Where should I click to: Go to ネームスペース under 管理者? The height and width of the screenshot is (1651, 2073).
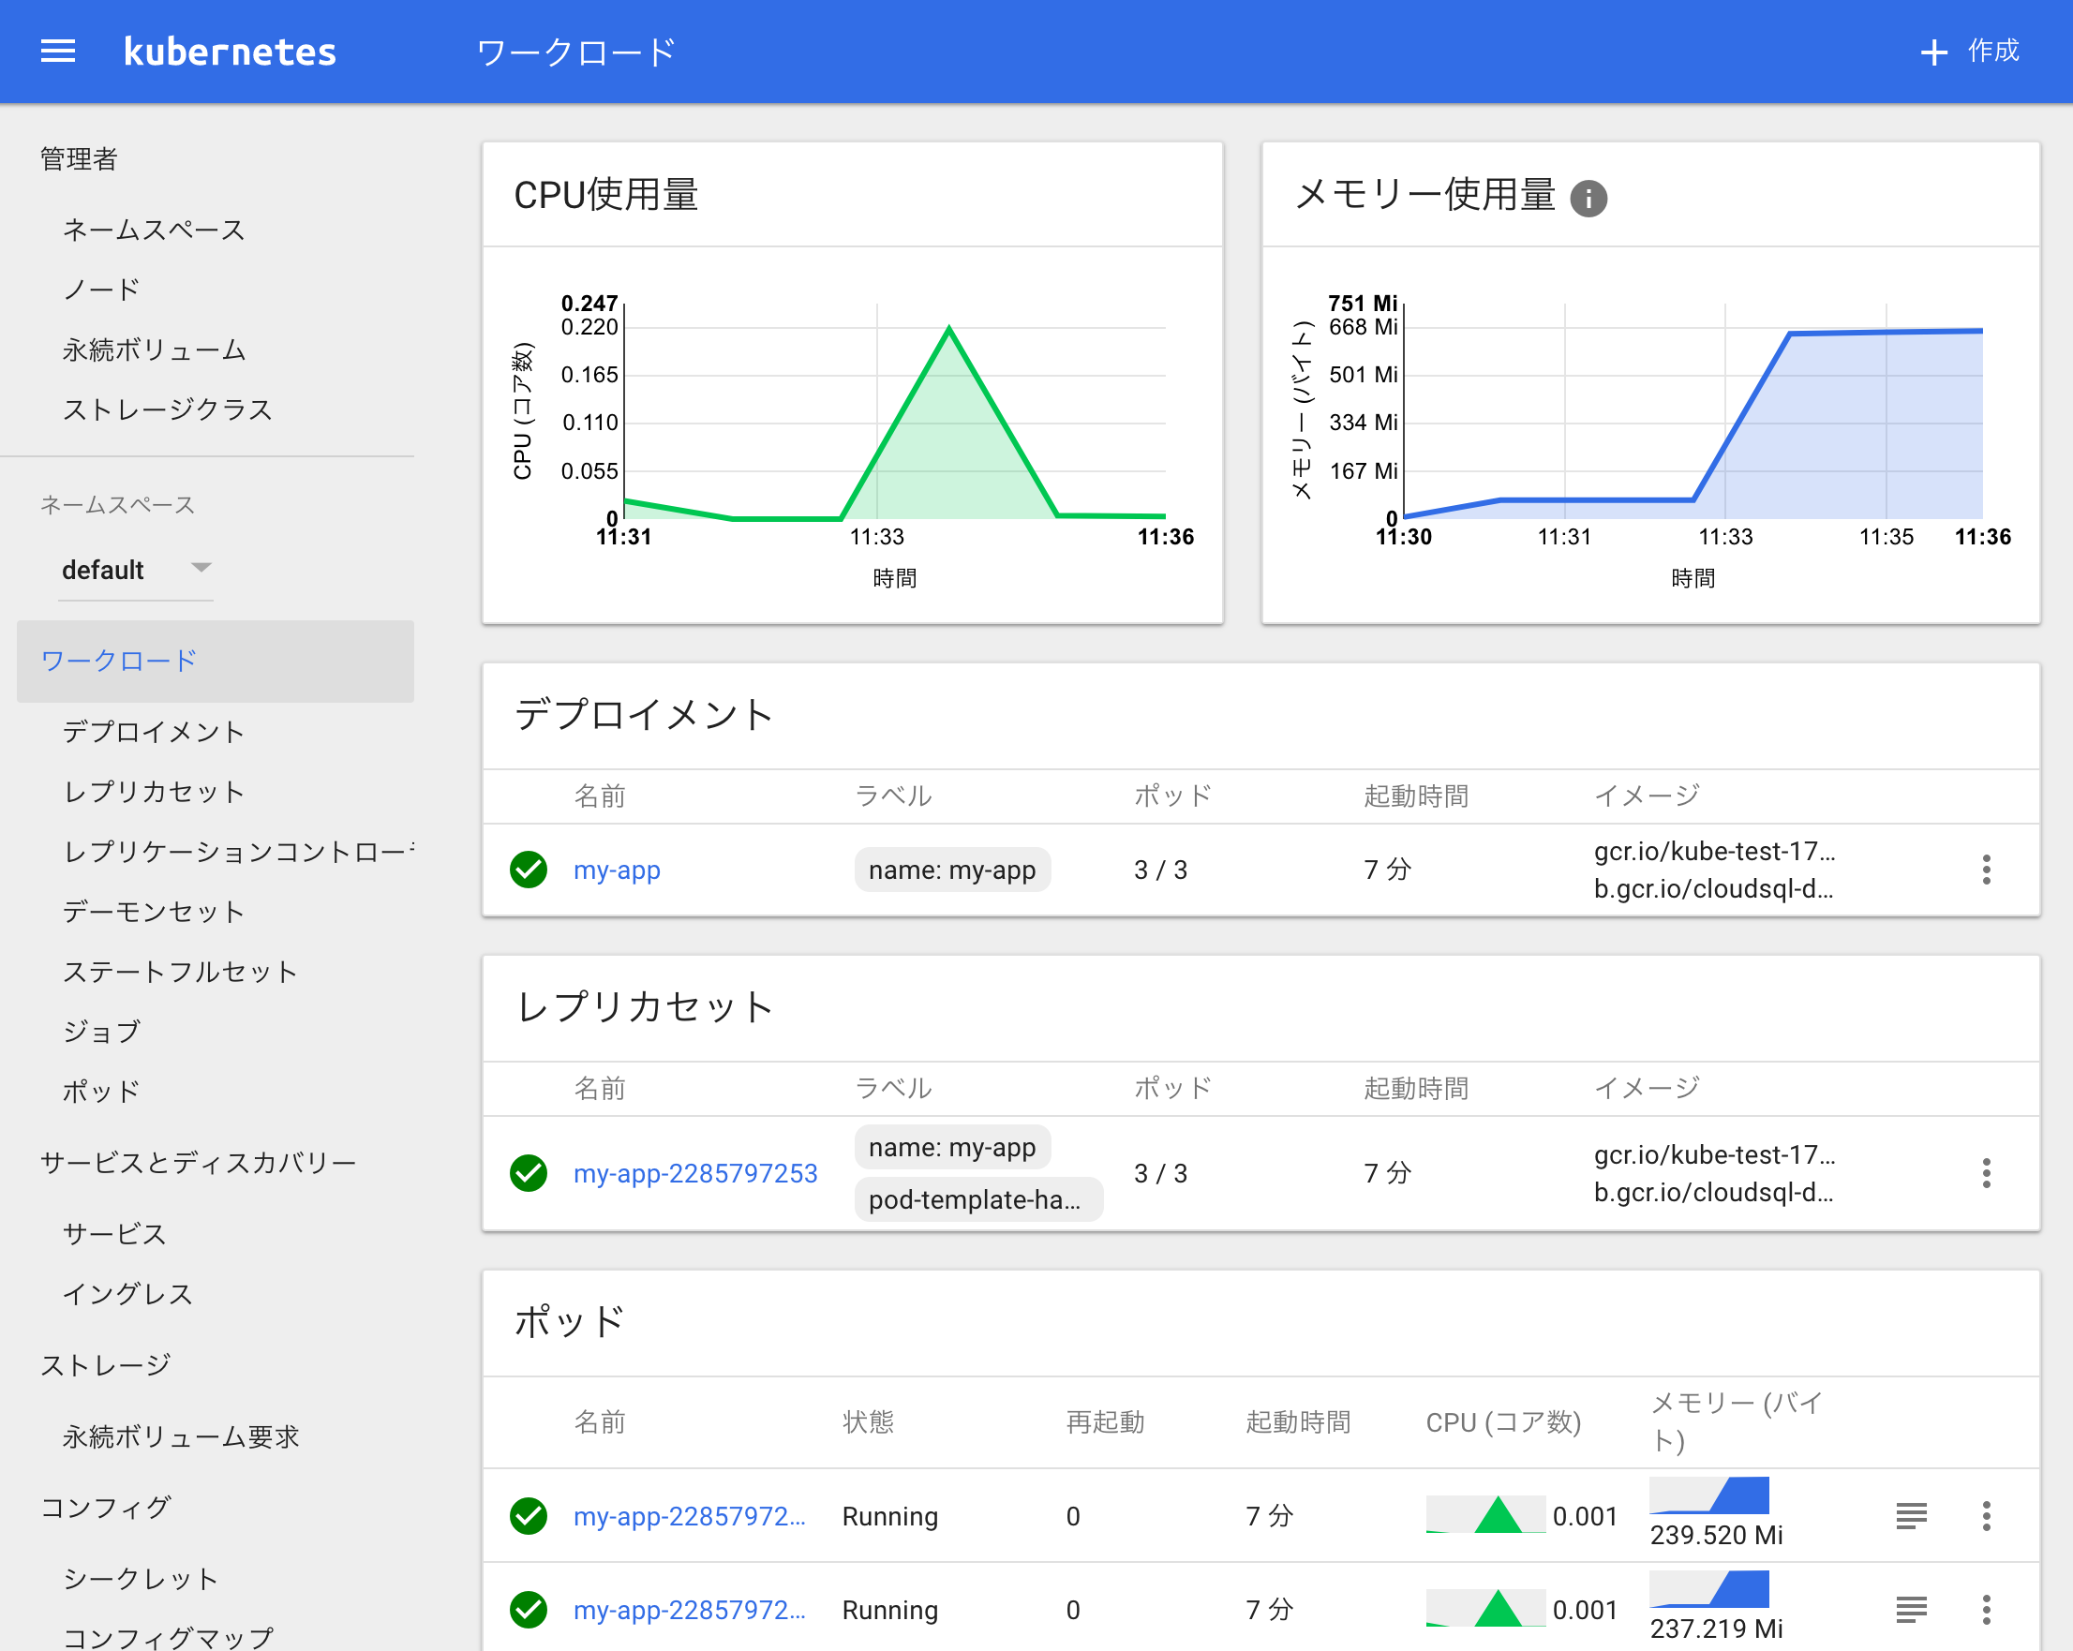click(154, 230)
